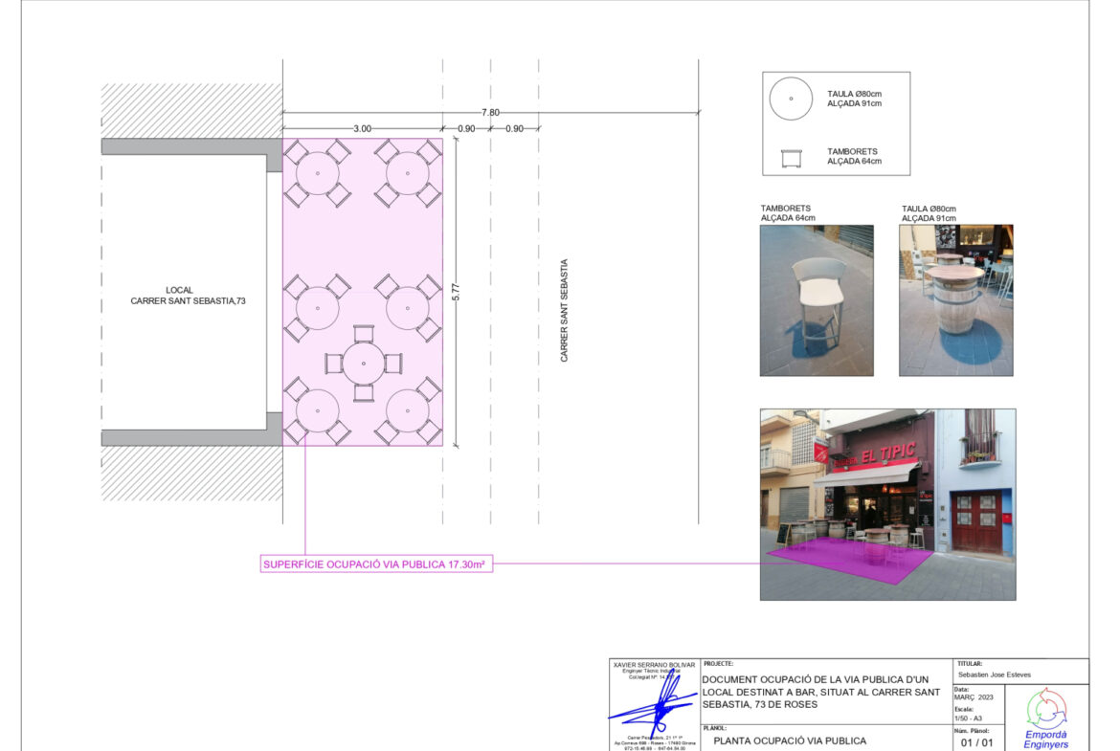Select the top-left table in the pink area
The height and width of the screenshot is (751, 1120).
click(317, 174)
